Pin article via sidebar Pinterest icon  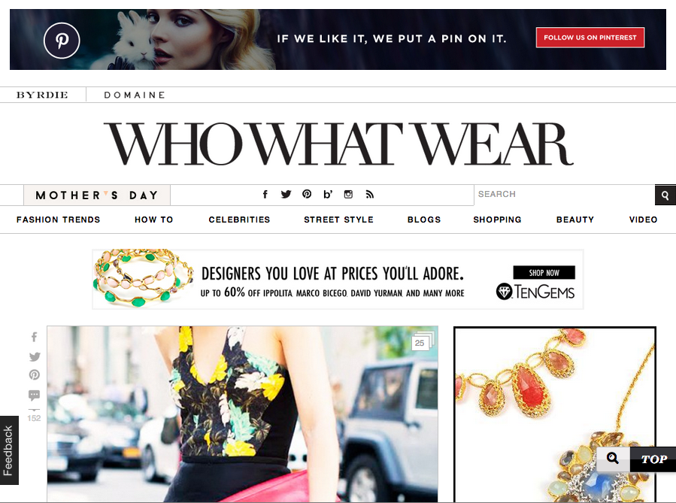click(x=35, y=374)
